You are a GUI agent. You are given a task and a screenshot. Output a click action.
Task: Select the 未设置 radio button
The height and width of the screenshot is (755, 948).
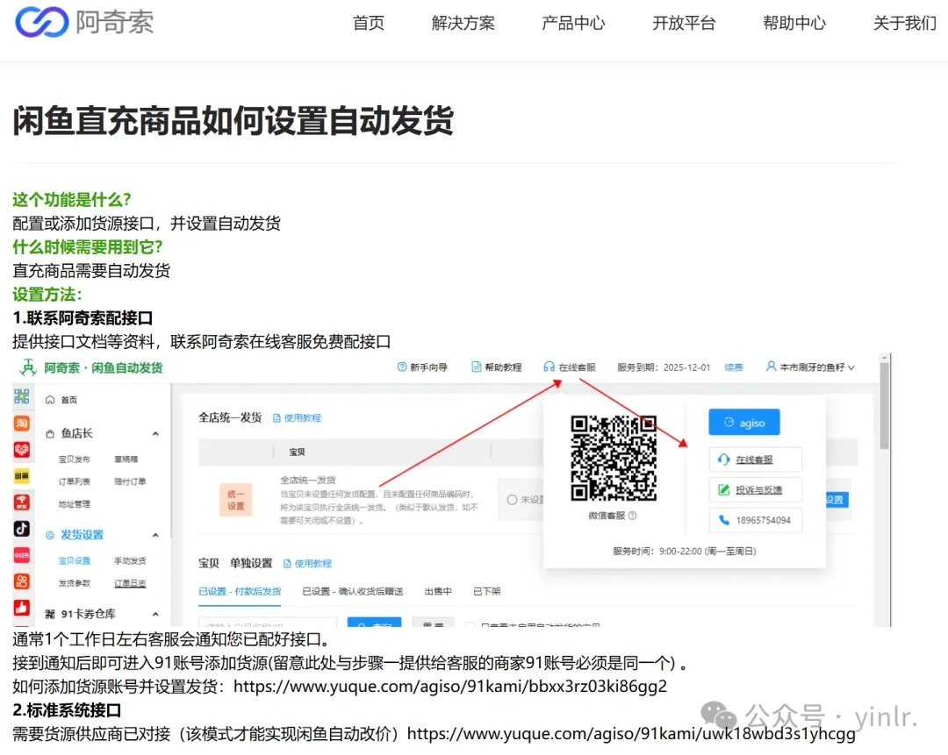point(512,500)
